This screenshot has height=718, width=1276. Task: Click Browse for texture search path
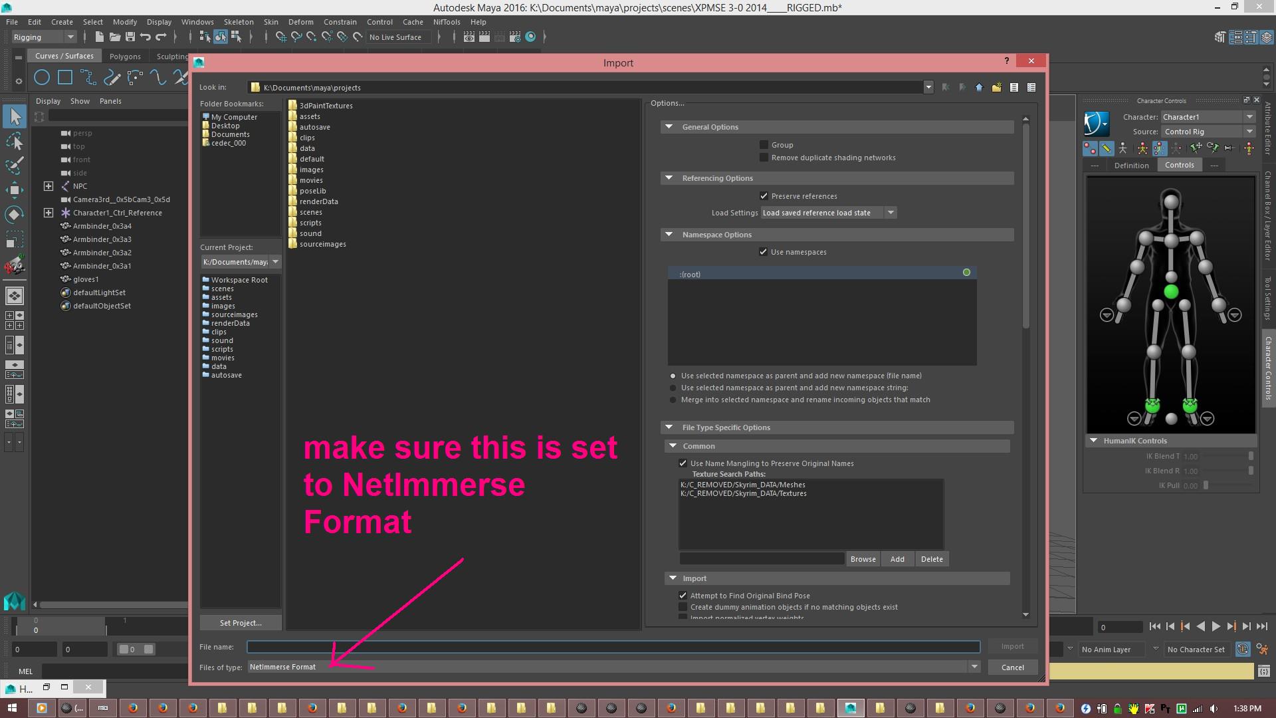coord(863,559)
